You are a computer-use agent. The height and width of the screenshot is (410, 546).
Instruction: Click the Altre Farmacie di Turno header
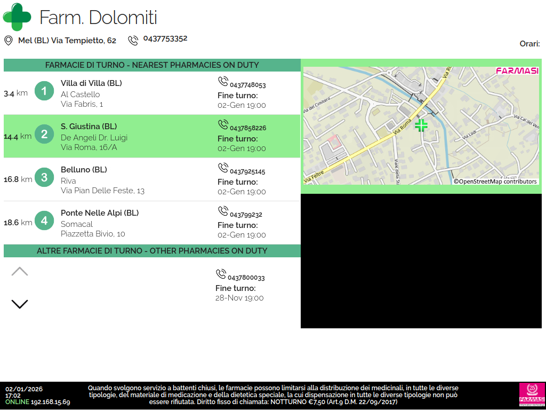[152, 251]
